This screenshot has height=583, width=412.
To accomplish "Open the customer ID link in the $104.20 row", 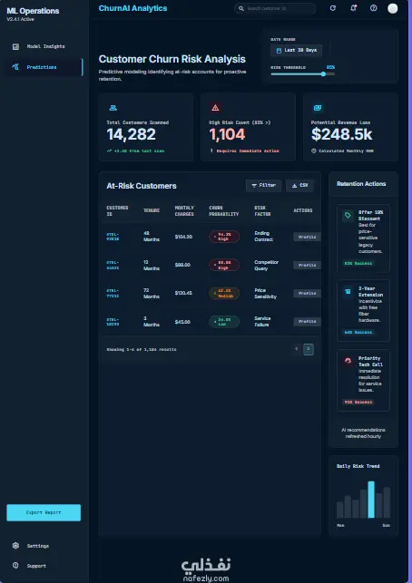I will point(113,237).
